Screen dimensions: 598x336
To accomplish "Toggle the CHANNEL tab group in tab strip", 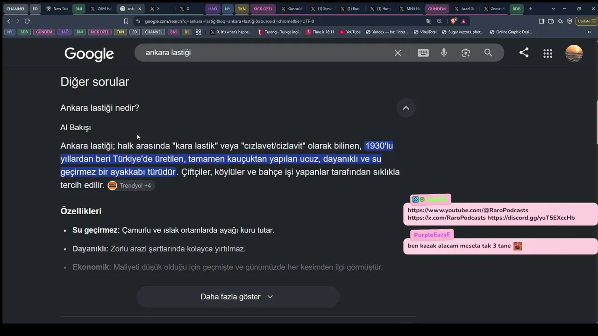I will point(16,8).
